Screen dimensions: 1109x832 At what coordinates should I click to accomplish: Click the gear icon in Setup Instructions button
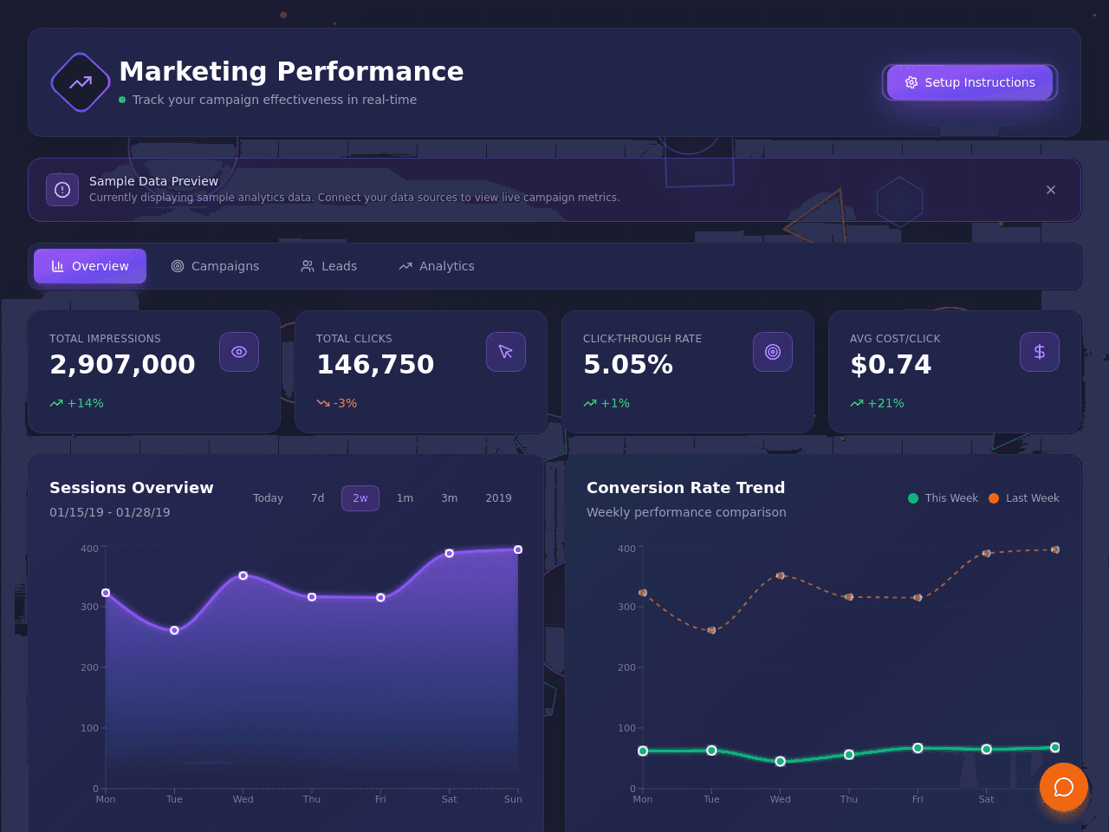tap(911, 82)
